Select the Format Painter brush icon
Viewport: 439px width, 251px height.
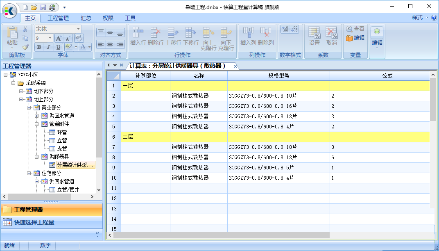[25, 47]
